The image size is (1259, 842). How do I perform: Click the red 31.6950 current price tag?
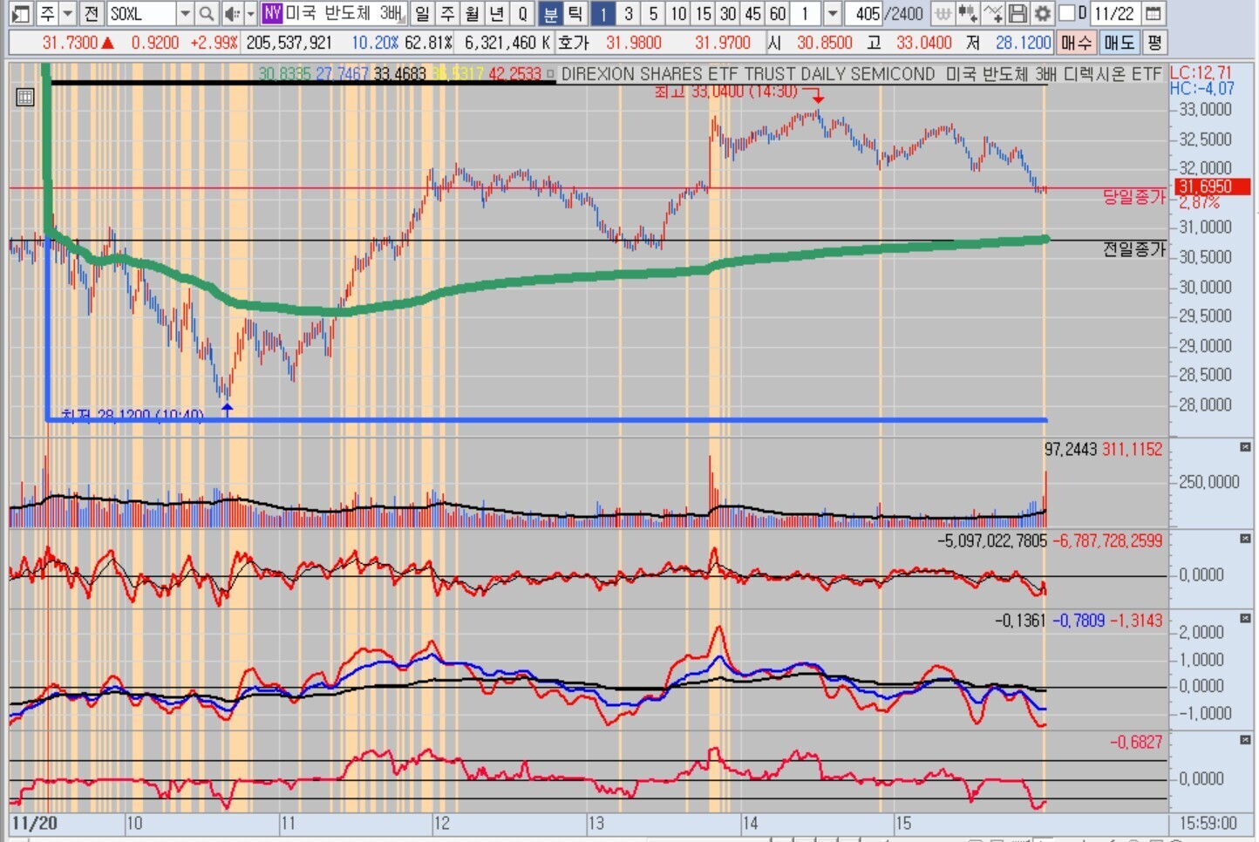[1212, 187]
